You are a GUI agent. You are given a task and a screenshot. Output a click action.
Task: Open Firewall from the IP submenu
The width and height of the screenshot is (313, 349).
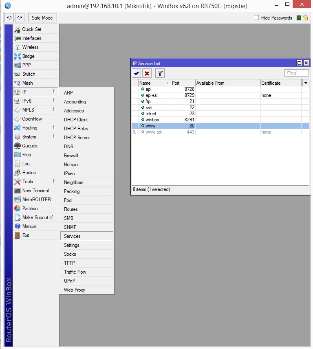pos(87,156)
